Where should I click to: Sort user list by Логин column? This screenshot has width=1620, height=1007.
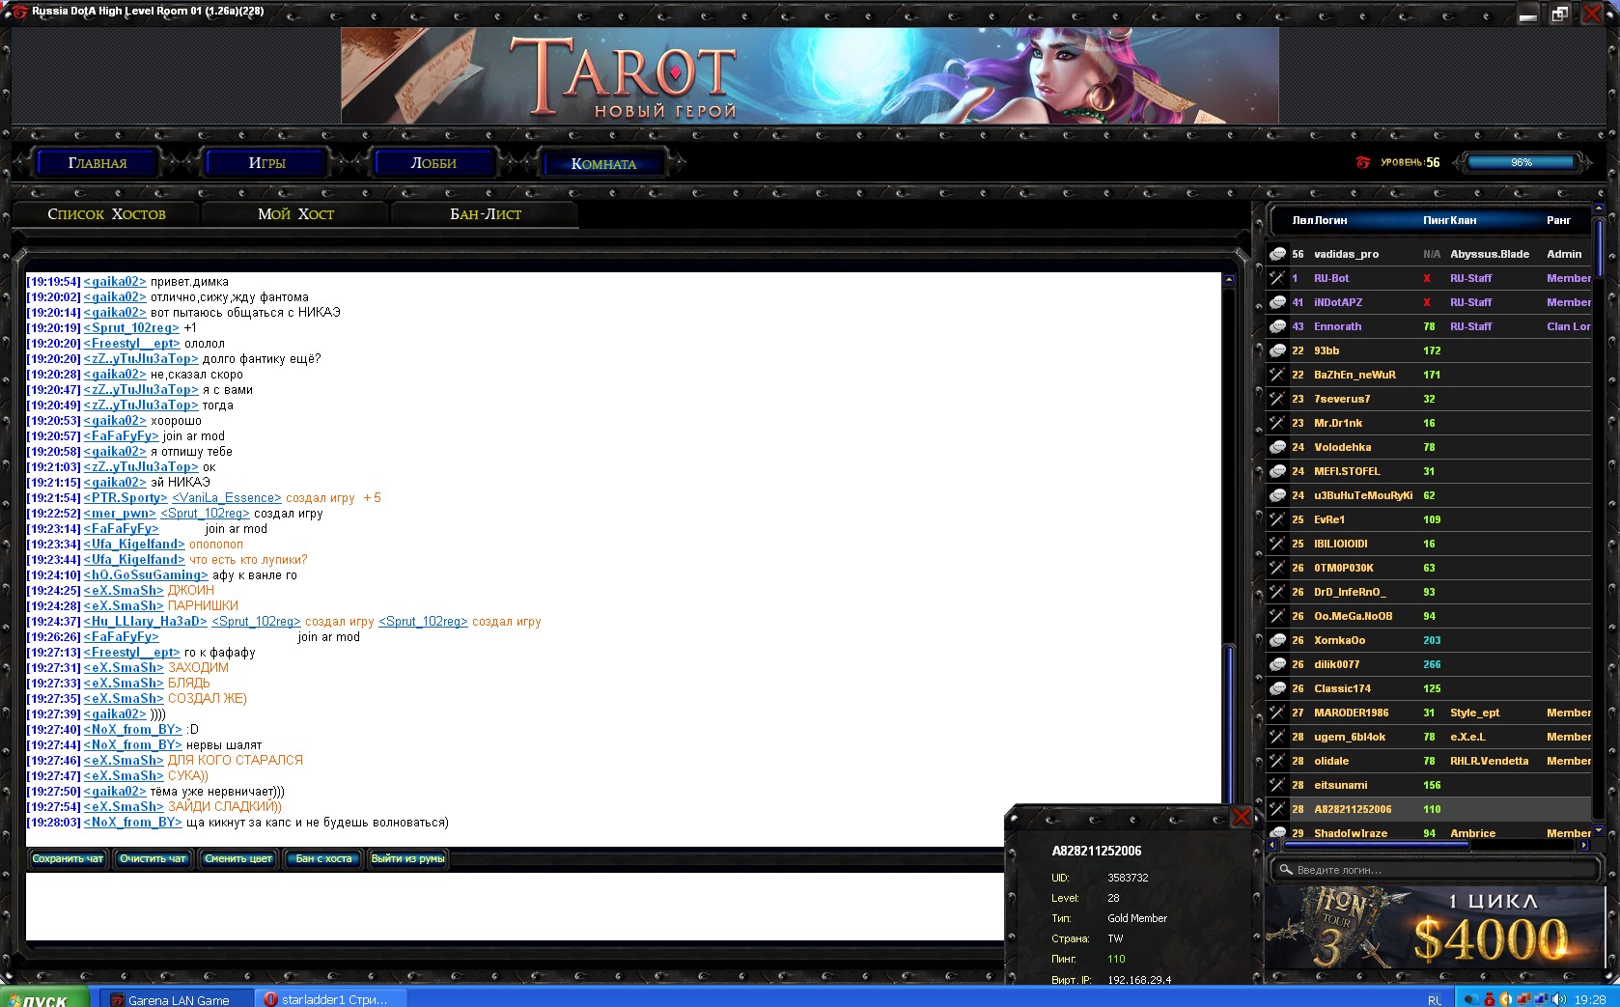click(x=1331, y=220)
